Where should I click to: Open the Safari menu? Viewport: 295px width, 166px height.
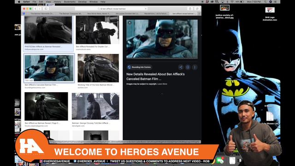point(27,2)
